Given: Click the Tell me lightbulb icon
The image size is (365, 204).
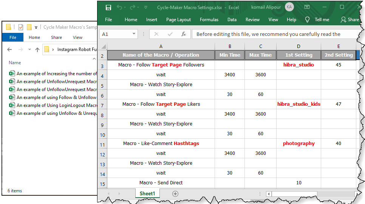Looking at the screenshot, I should pos(307,20).
